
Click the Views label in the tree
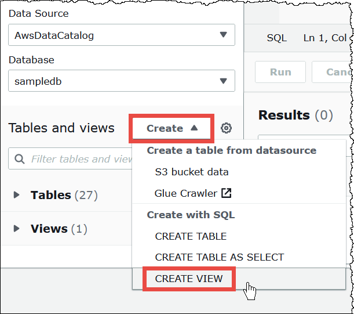pos(49,229)
